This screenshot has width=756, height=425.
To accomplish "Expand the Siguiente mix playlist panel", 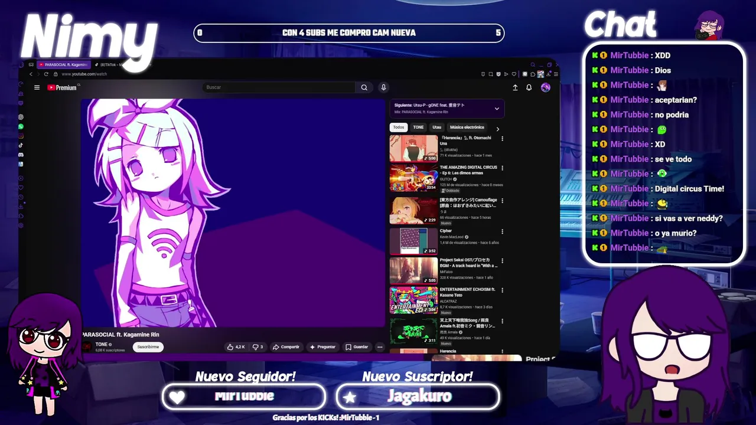I will coord(497,109).
